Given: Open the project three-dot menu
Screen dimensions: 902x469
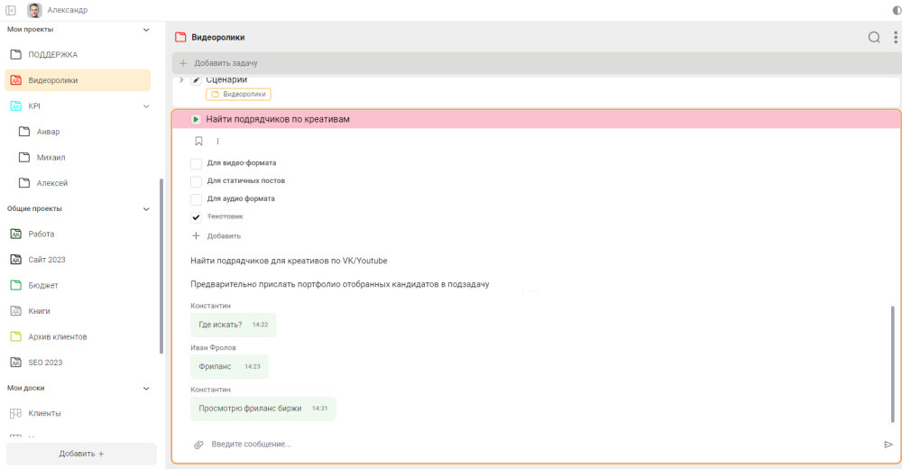Looking at the screenshot, I should click(895, 37).
